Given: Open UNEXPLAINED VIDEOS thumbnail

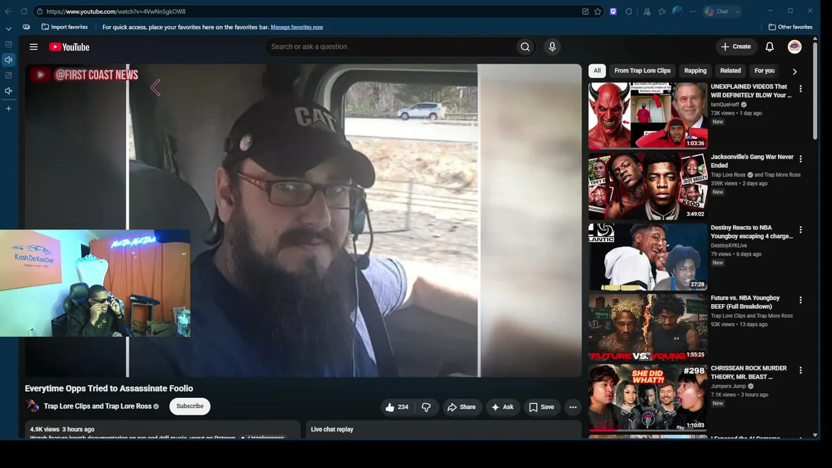Looking at the screenshot, I should [x=648, y=116].
